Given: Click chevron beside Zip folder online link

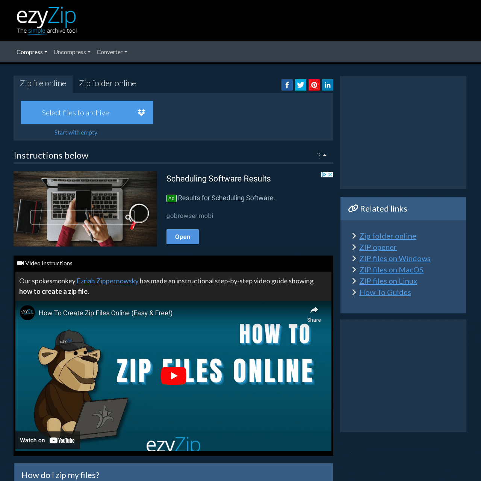Looking at the screenshot, I should point(354,236).
